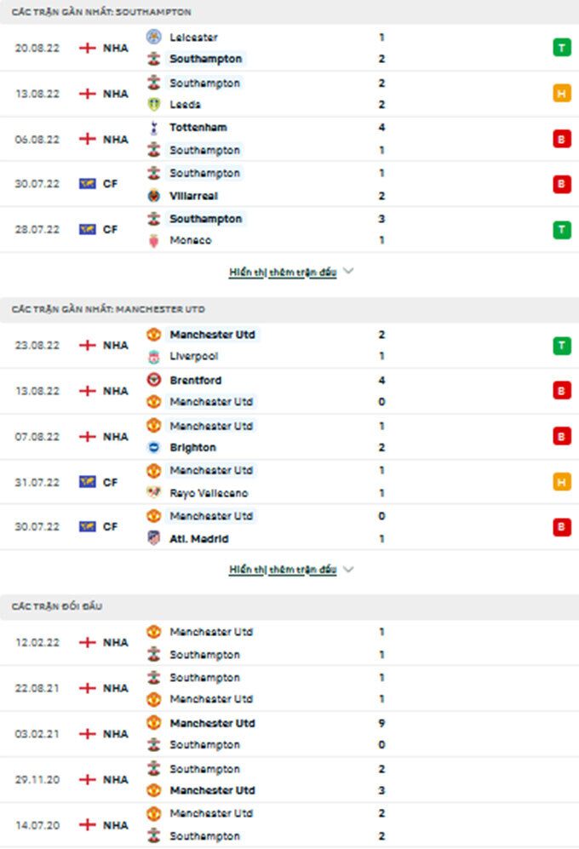Select the Manchester Utd 9-0 Southampton match row
The image size is (579, 849).
point(289,733)
